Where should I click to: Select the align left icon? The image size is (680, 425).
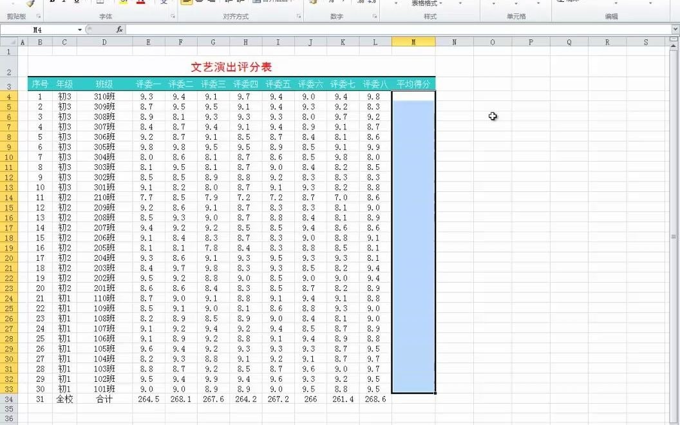(x=185, y=3)
